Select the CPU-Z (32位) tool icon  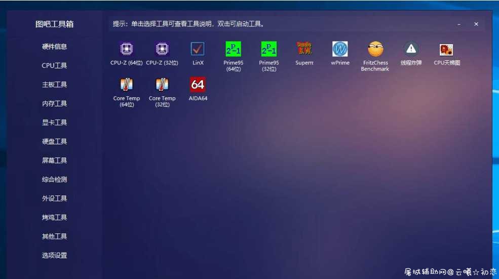[162, 49]
